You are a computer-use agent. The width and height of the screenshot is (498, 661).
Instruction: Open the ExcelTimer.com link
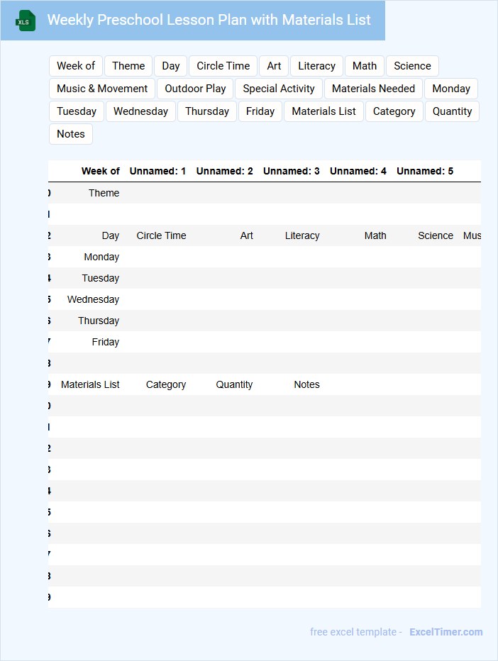pos(446,632)
